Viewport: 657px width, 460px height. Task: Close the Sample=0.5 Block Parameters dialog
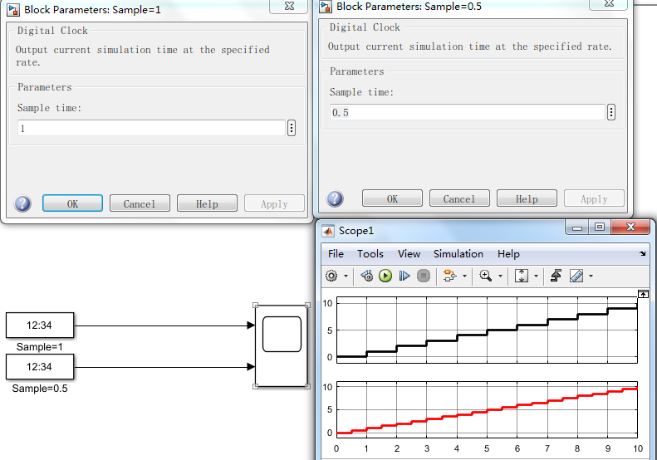(x=609, y=4)
